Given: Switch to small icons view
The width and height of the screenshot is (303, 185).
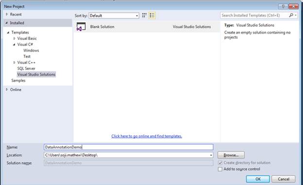Looking at the screenshot, I should click(144, 16).
